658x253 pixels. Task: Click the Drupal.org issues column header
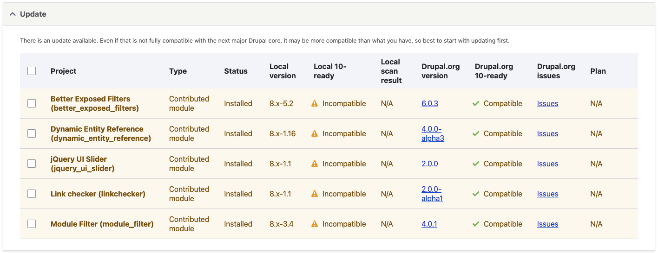[x=556, y=71]
